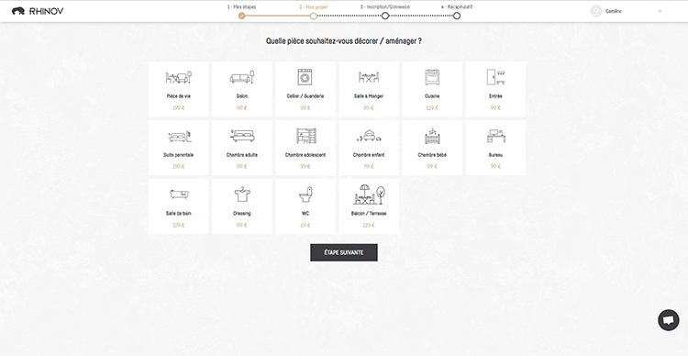
Task: Select the Salle à Manger table icon
Action: [x=369, y=77]
